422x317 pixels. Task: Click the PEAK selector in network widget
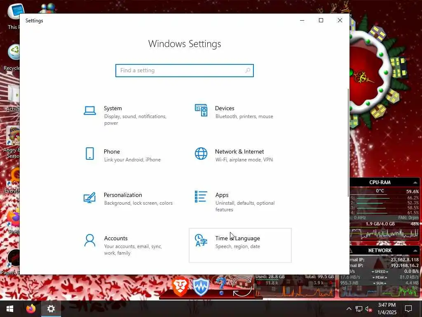pyautogui.click(x=380, y=277)
